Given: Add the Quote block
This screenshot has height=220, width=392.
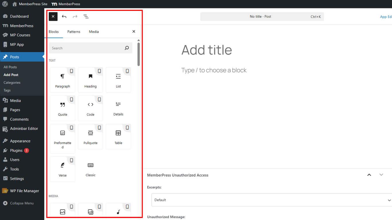Looking at the screenshot, I should [63, 108].
